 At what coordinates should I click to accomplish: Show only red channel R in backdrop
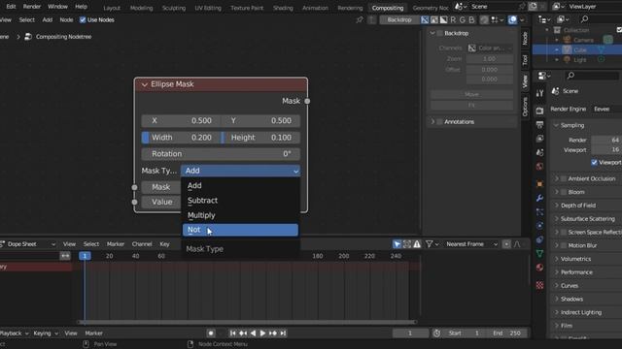[453, 19]
